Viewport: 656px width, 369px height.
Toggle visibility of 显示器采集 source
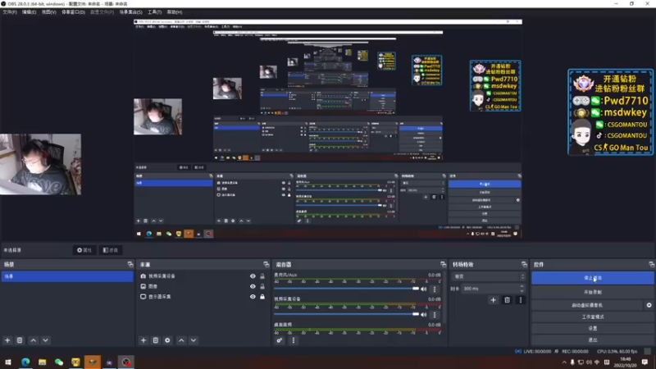[253, 297]
